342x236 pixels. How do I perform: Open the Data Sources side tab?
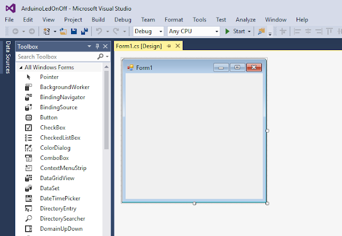[x=8, y=57]
